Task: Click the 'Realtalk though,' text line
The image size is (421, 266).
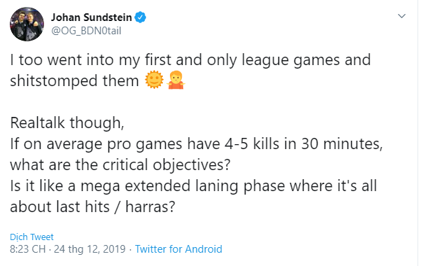Action: 67,123
